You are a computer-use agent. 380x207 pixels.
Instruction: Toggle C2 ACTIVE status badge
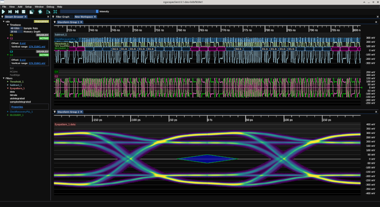pos(44,38)
